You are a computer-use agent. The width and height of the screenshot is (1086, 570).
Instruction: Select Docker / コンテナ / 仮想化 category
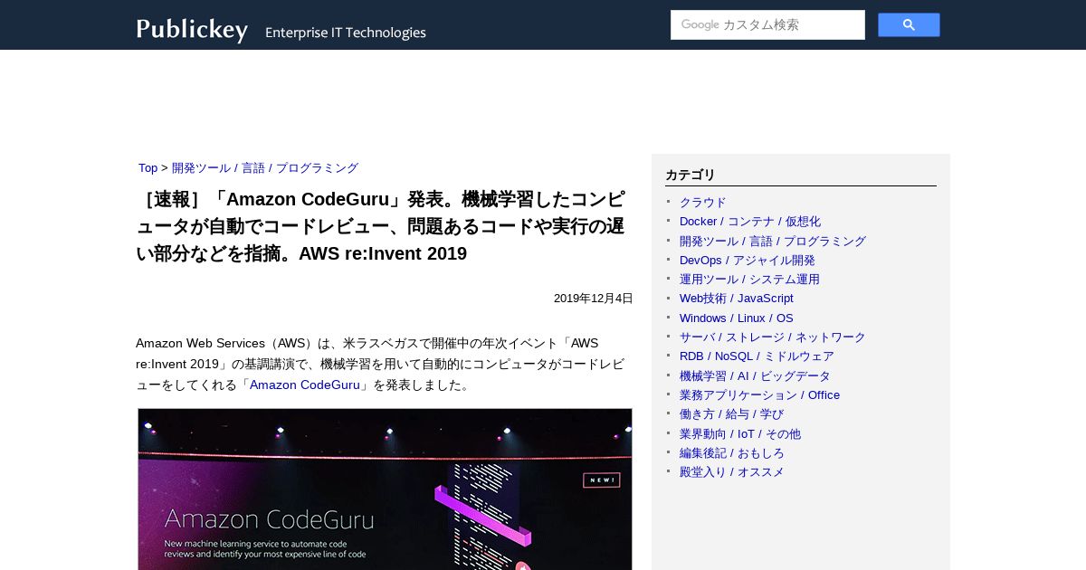pos(750,222)
